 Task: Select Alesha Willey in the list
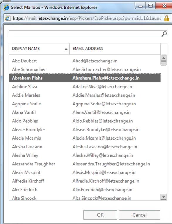85,155
